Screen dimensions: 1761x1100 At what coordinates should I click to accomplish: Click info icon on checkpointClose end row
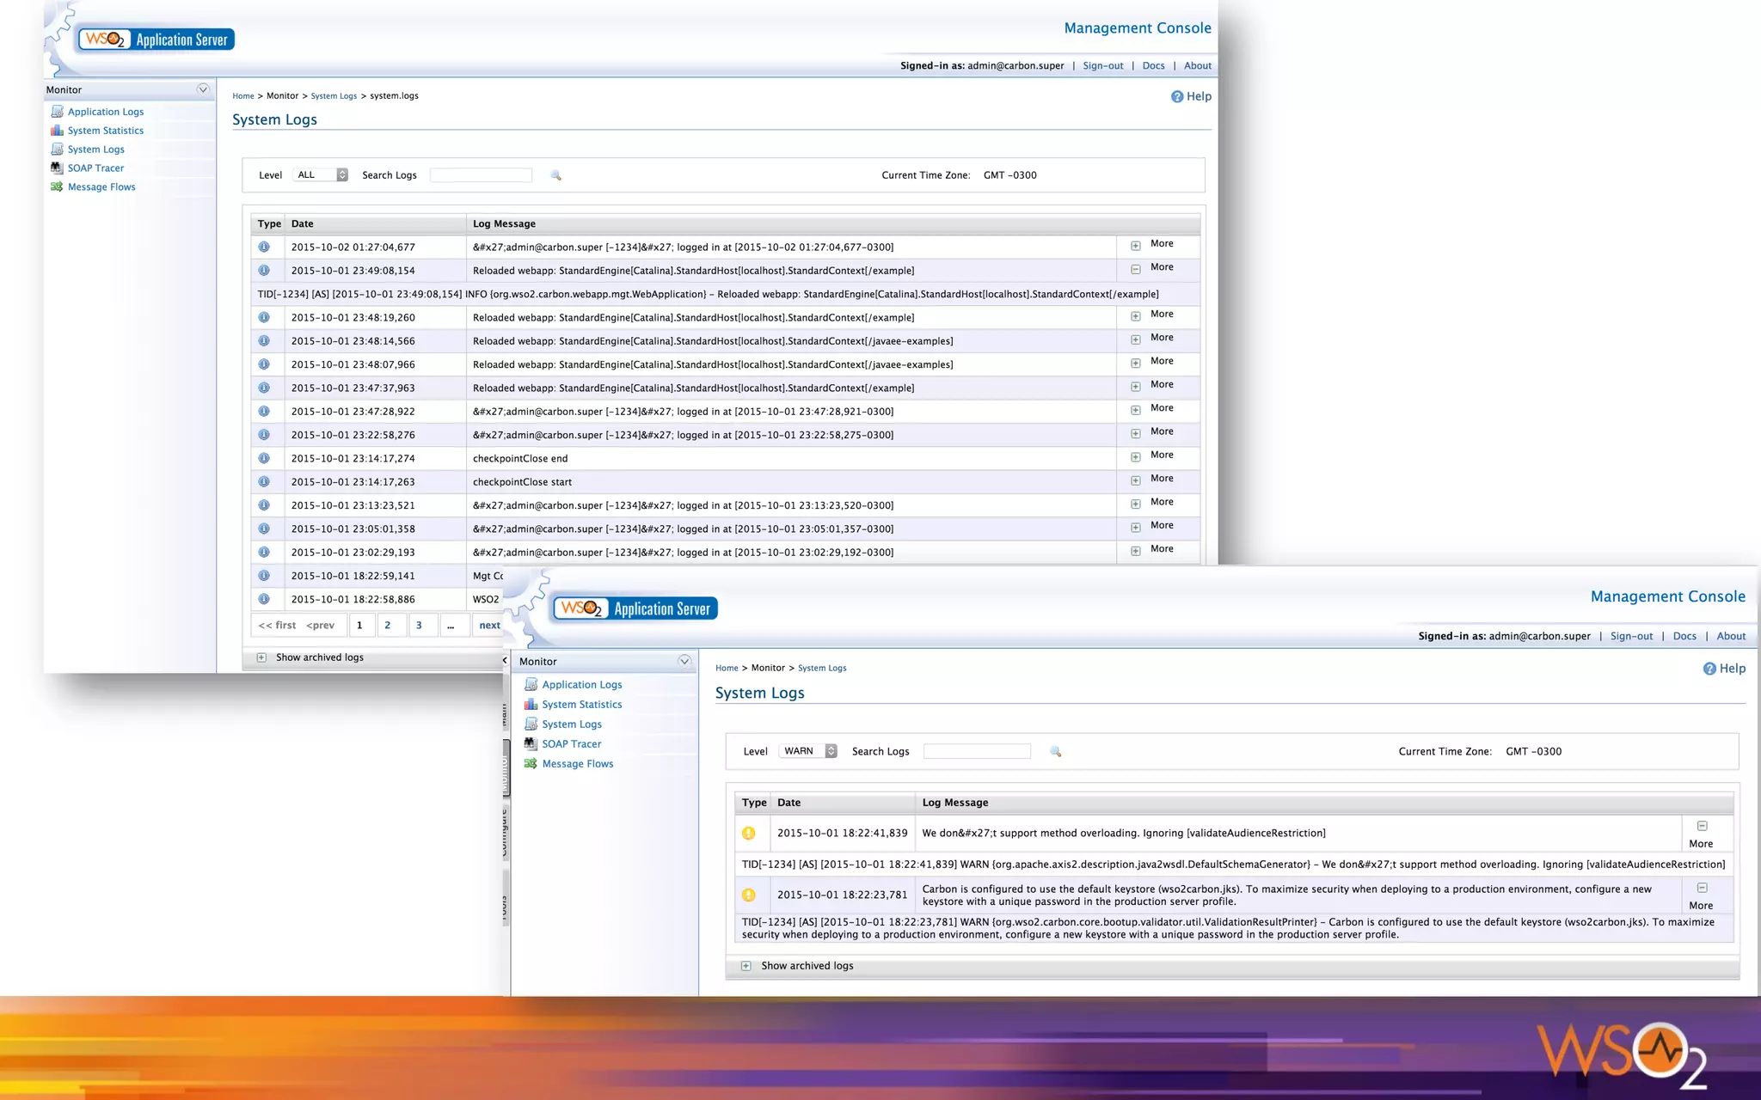pyautogui.click(x=264, y=458)
